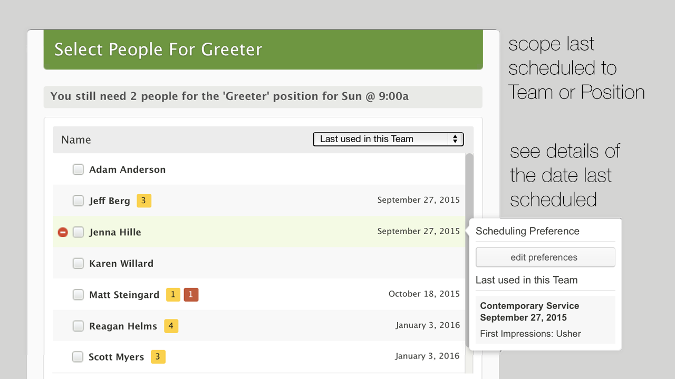Screen dimensions: 675x379
Task: Click Matt Steingard's October 18 date
Action: pos(424,294)
